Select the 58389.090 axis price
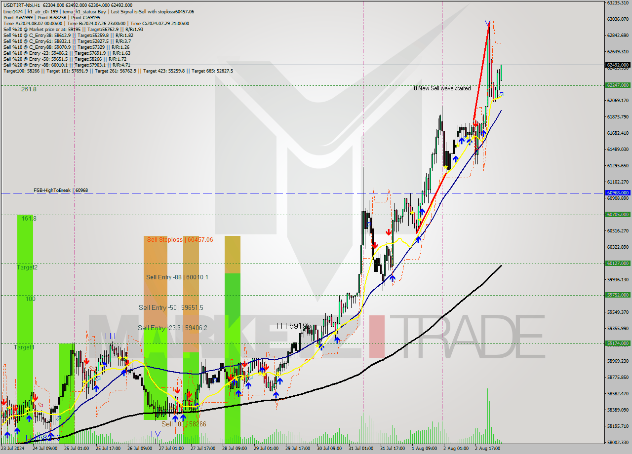This screenshot has width=632, height=454. 618,410
